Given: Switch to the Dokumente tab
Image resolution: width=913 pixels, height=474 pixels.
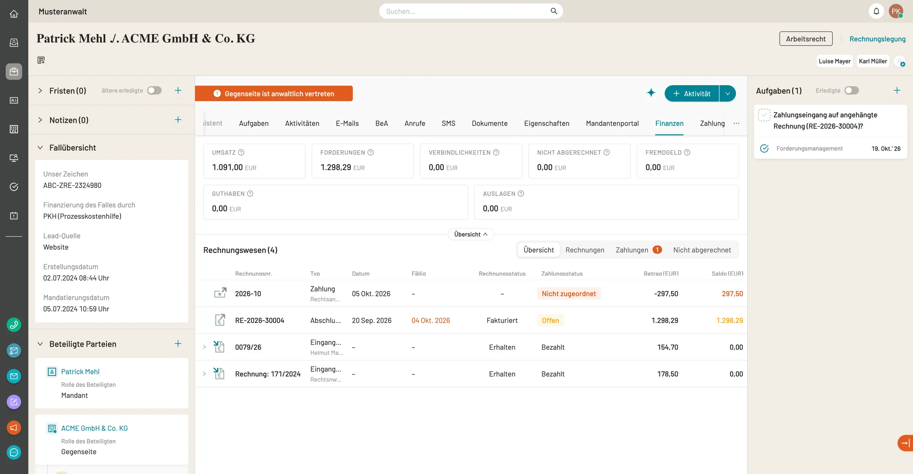Looking at the screenshot, I should coord(490,123).
